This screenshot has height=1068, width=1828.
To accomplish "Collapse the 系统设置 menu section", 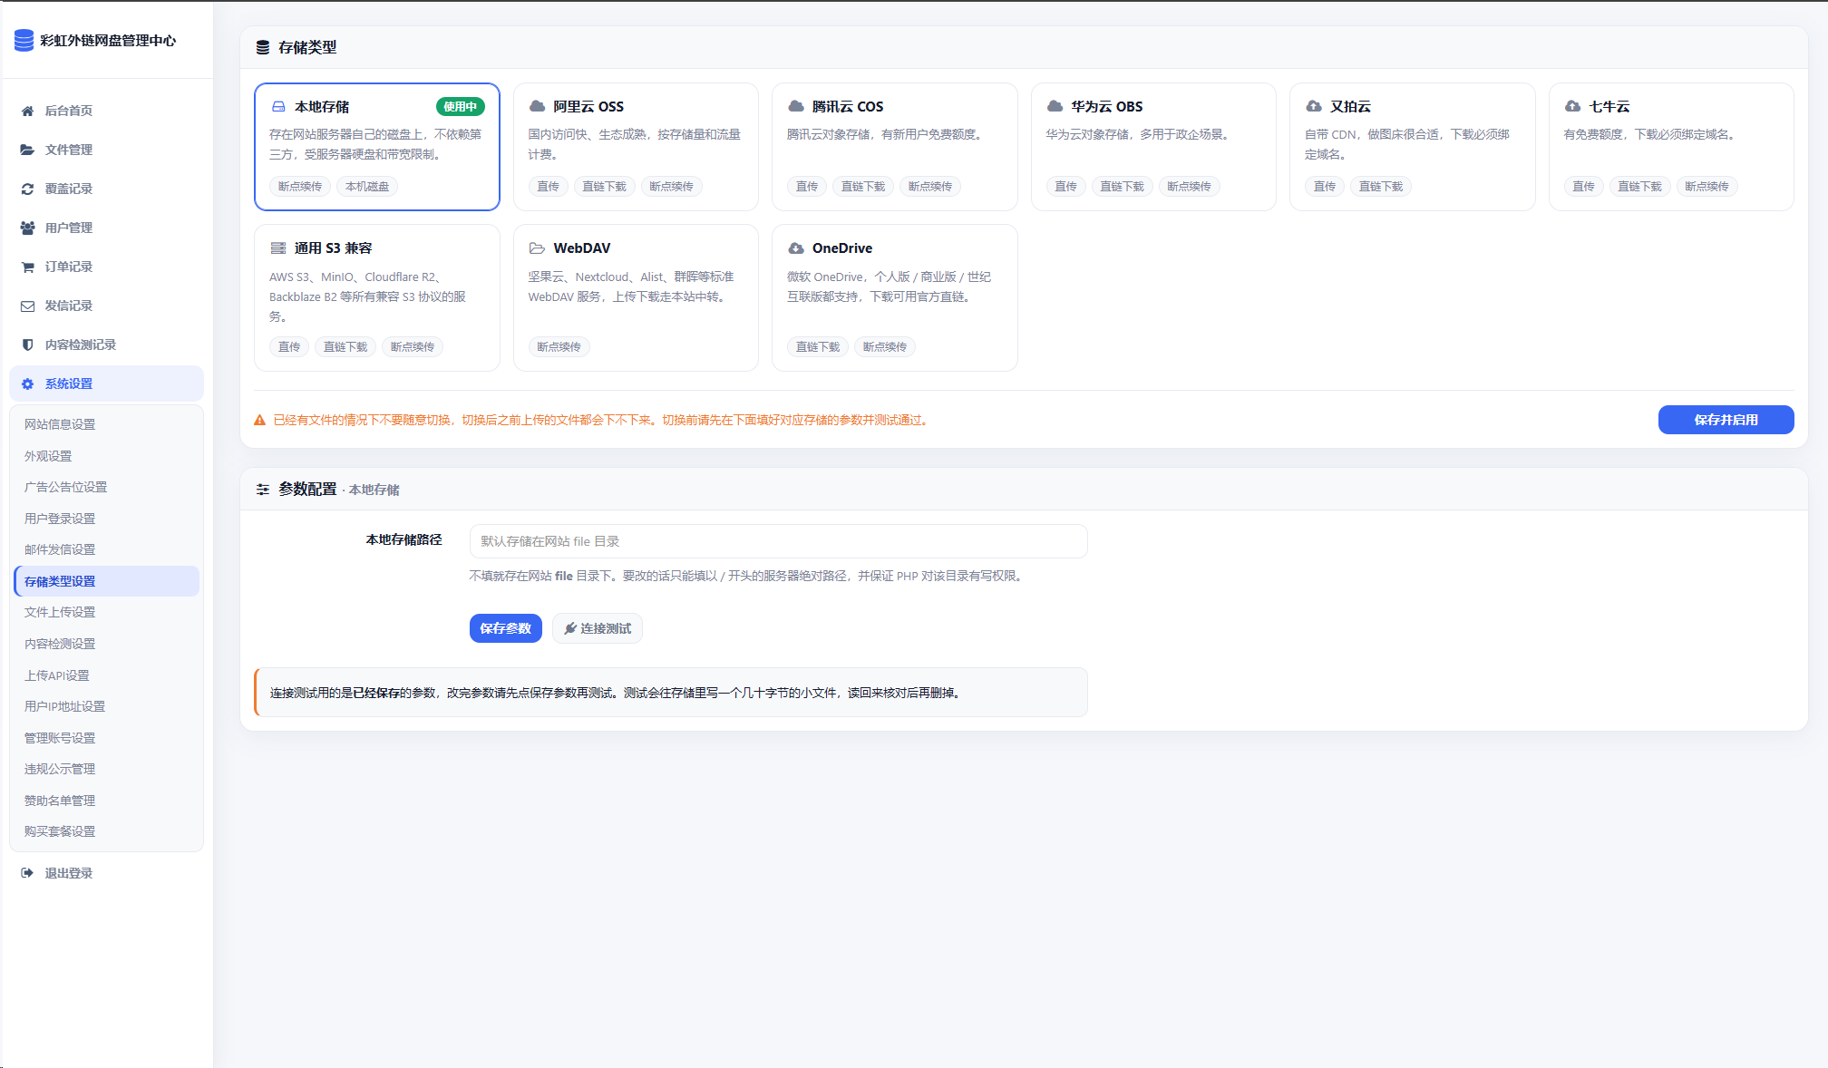I will [x=107, y=384].
